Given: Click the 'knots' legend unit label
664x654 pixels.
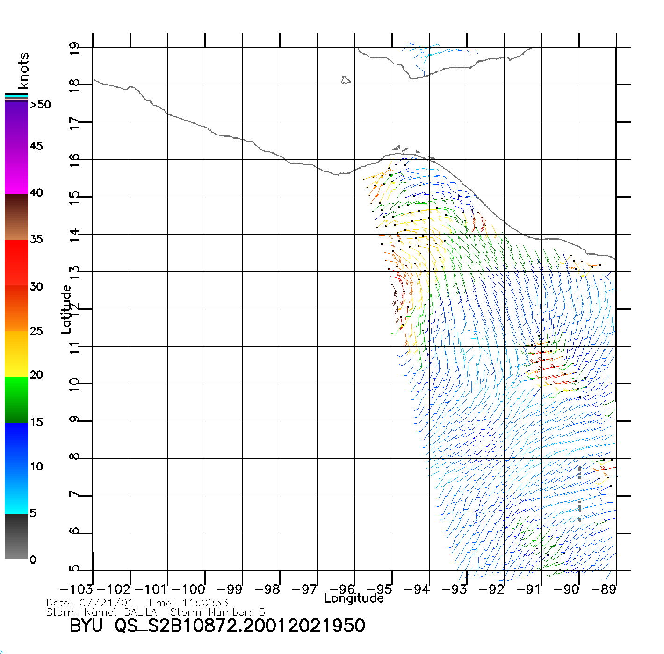Looking at the screenshot, I should click(x=23, y=71).
